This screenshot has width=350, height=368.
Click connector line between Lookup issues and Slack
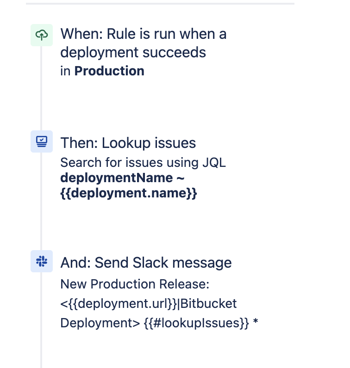pyautogui.click(x=41, y=202)
